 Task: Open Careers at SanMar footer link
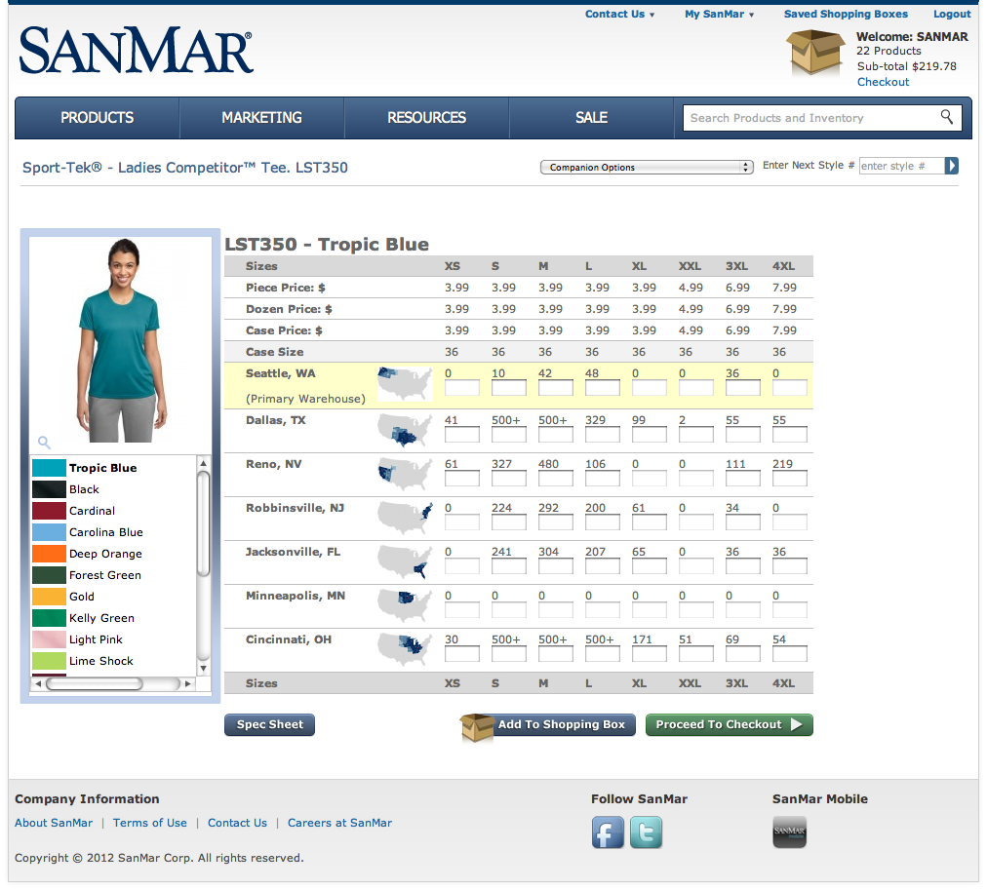(x=339, y=823)
